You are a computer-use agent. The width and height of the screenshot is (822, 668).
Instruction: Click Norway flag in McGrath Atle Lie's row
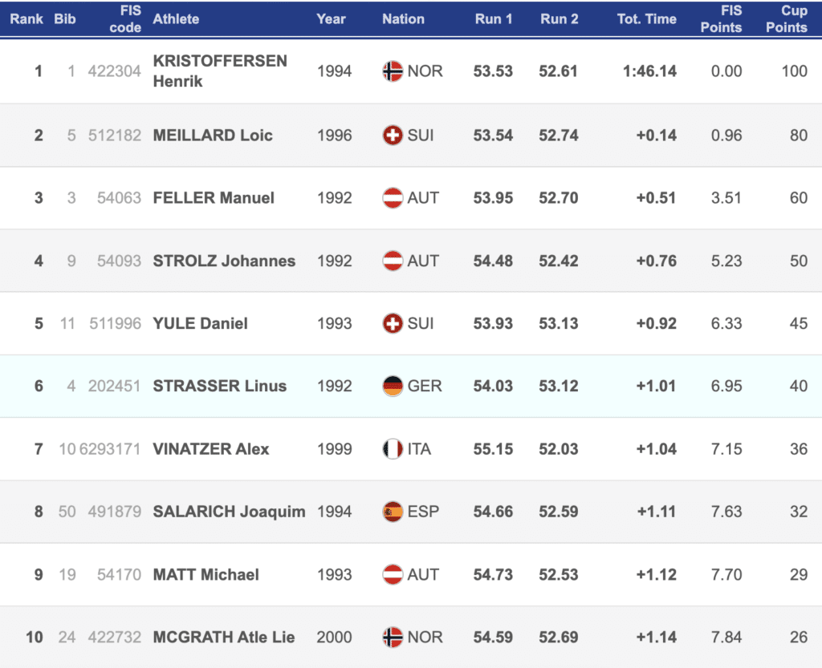(x=393, y=638)
